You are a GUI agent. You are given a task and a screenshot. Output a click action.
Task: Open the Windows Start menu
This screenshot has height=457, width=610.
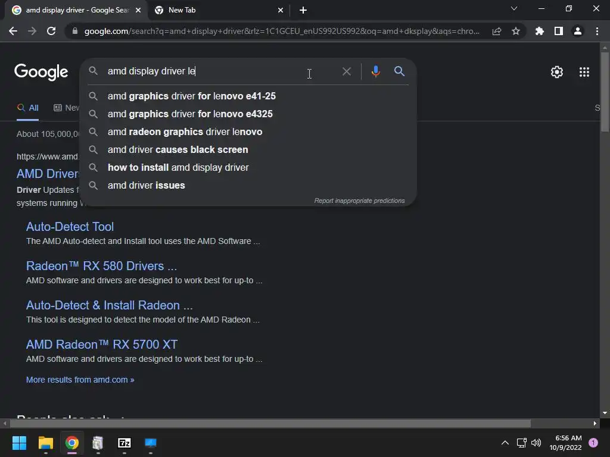(19, 443)
